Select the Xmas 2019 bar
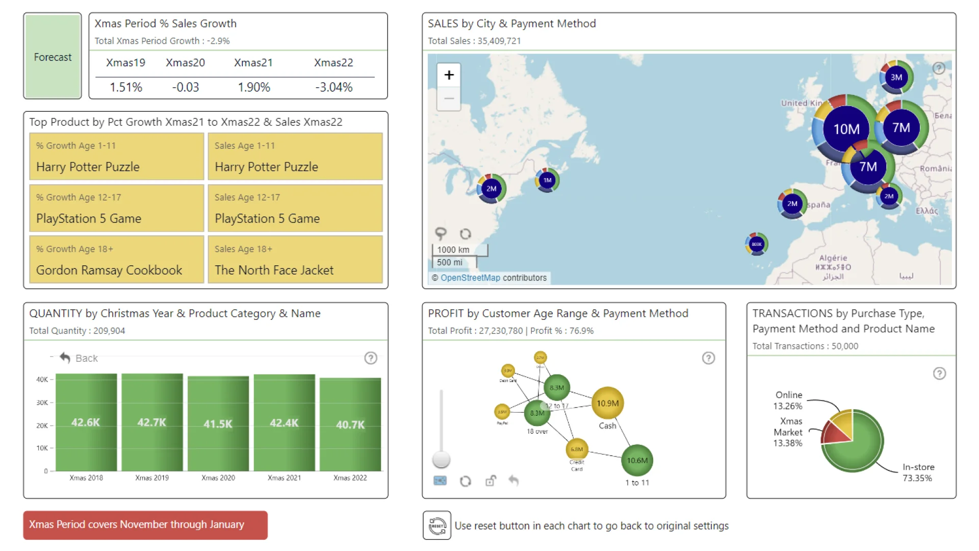Viewport: 979px width, 551px height. click(152, 422)
